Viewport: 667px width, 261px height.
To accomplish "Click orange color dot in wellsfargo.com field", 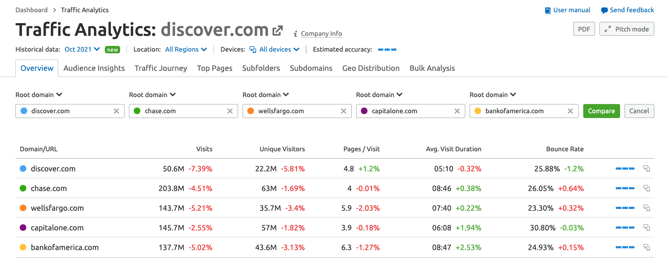I will point(251,111).
